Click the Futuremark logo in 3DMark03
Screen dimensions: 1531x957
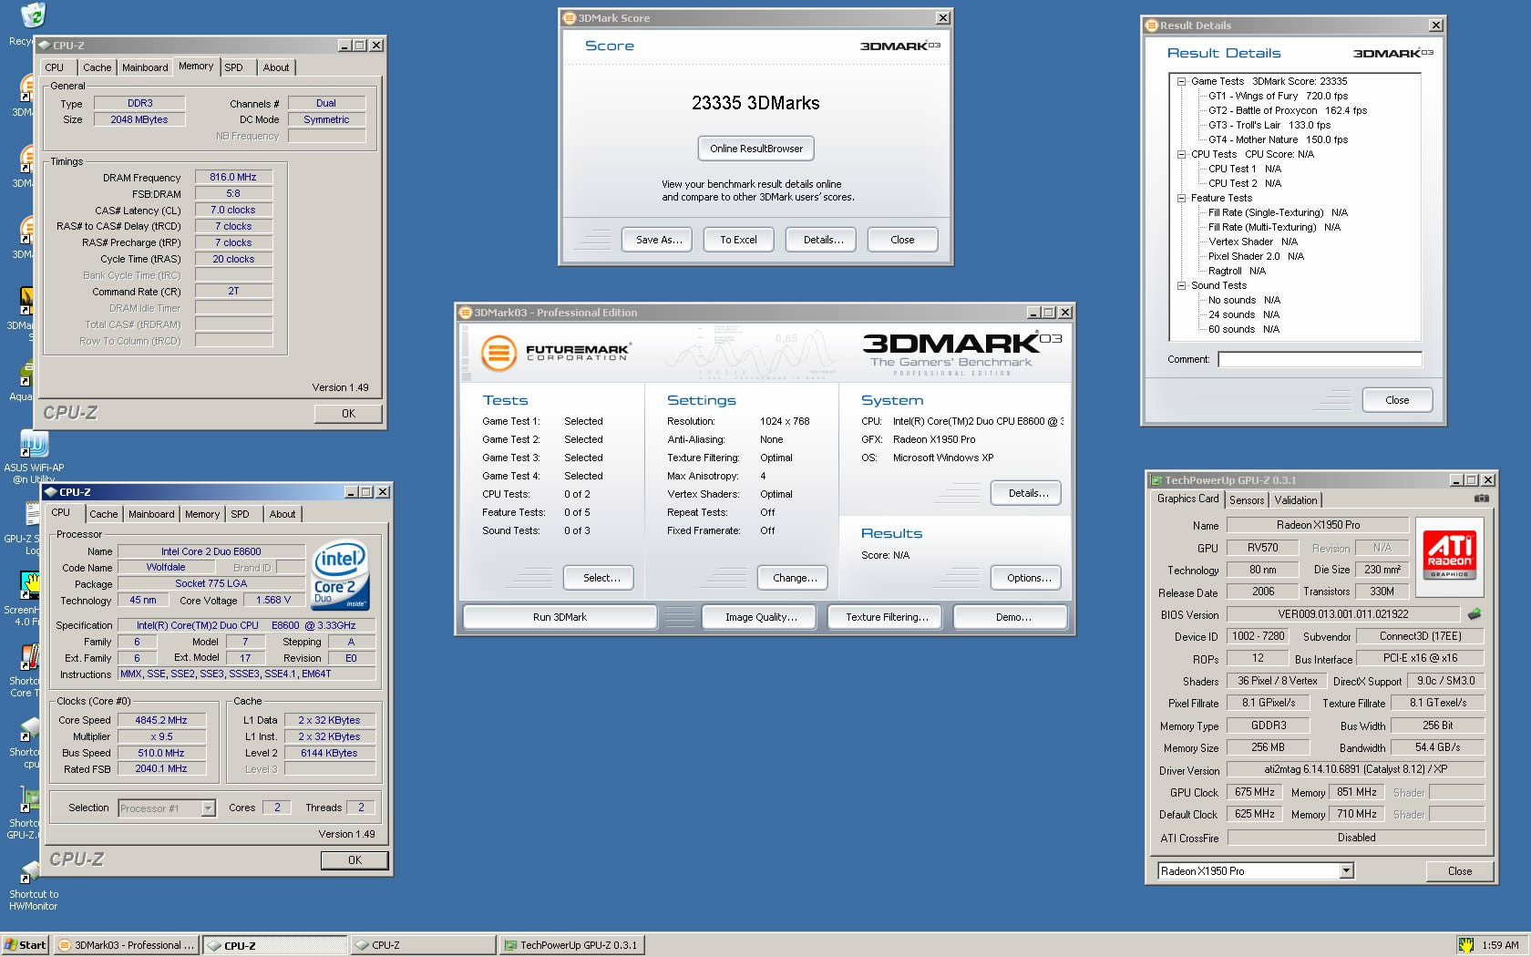555,353
